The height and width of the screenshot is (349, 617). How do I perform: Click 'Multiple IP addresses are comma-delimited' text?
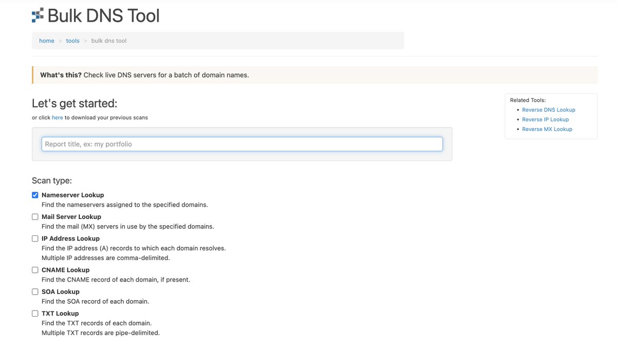105,258
